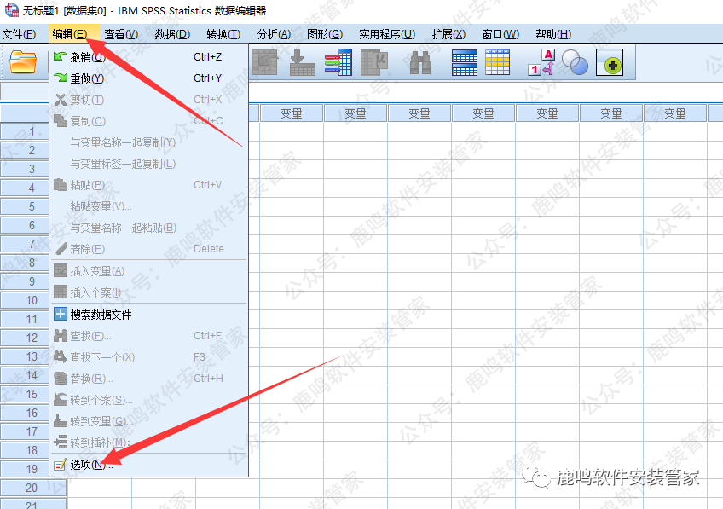This screenshot has width=723, height=509.
Task: Click the use variable sets circles icon
Action: [x=575, y=62]
